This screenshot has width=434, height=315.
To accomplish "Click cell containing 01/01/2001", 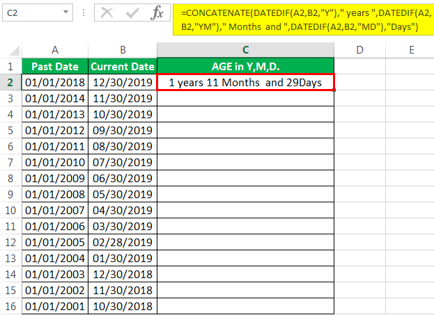I will tap(55, 307).
